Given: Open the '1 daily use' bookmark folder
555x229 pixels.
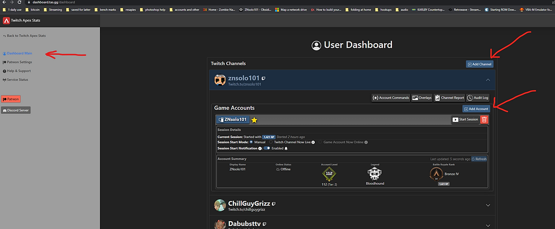Looking at the screenshot, I should (12, 10).
